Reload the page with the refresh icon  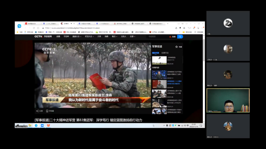[34, 28]
